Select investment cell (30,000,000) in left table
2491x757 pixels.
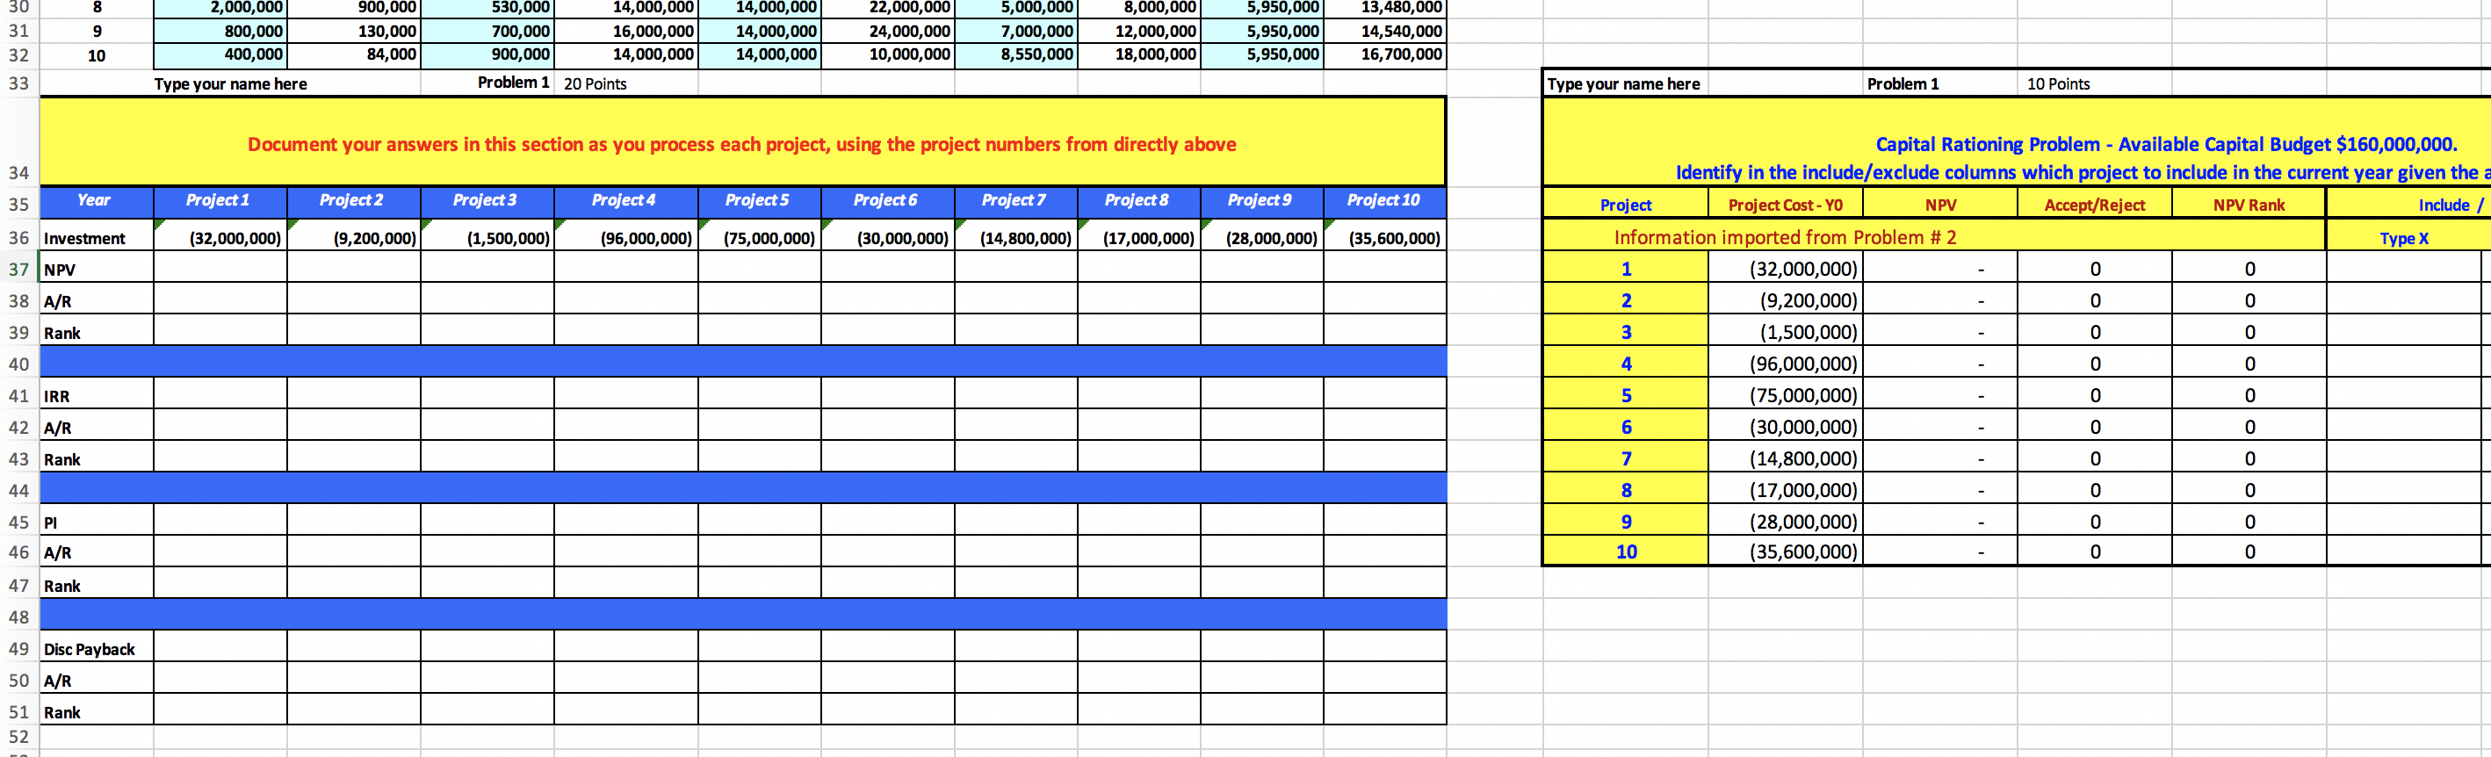tap(887, 237)
